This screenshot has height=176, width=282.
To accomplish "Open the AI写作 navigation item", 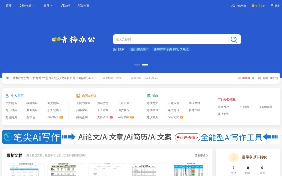I will 65,6.
